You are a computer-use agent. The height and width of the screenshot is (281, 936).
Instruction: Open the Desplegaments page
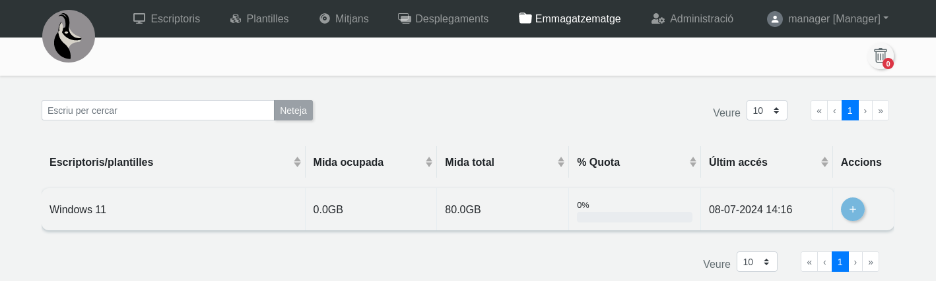pyautogui.click(x=444, y=18)
